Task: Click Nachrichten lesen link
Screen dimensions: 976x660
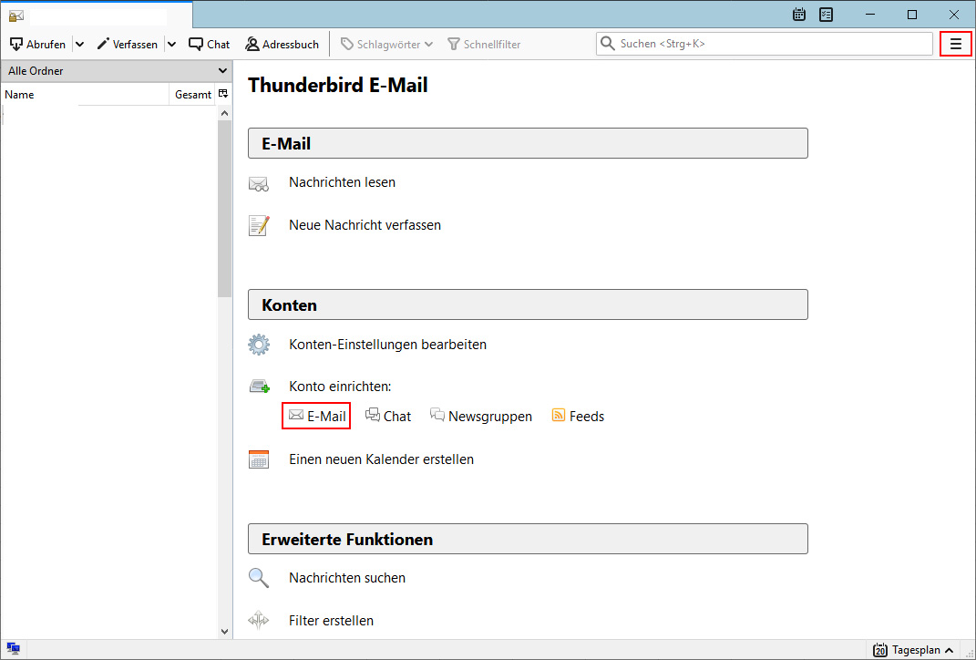Action: click(x=342, y=182)
